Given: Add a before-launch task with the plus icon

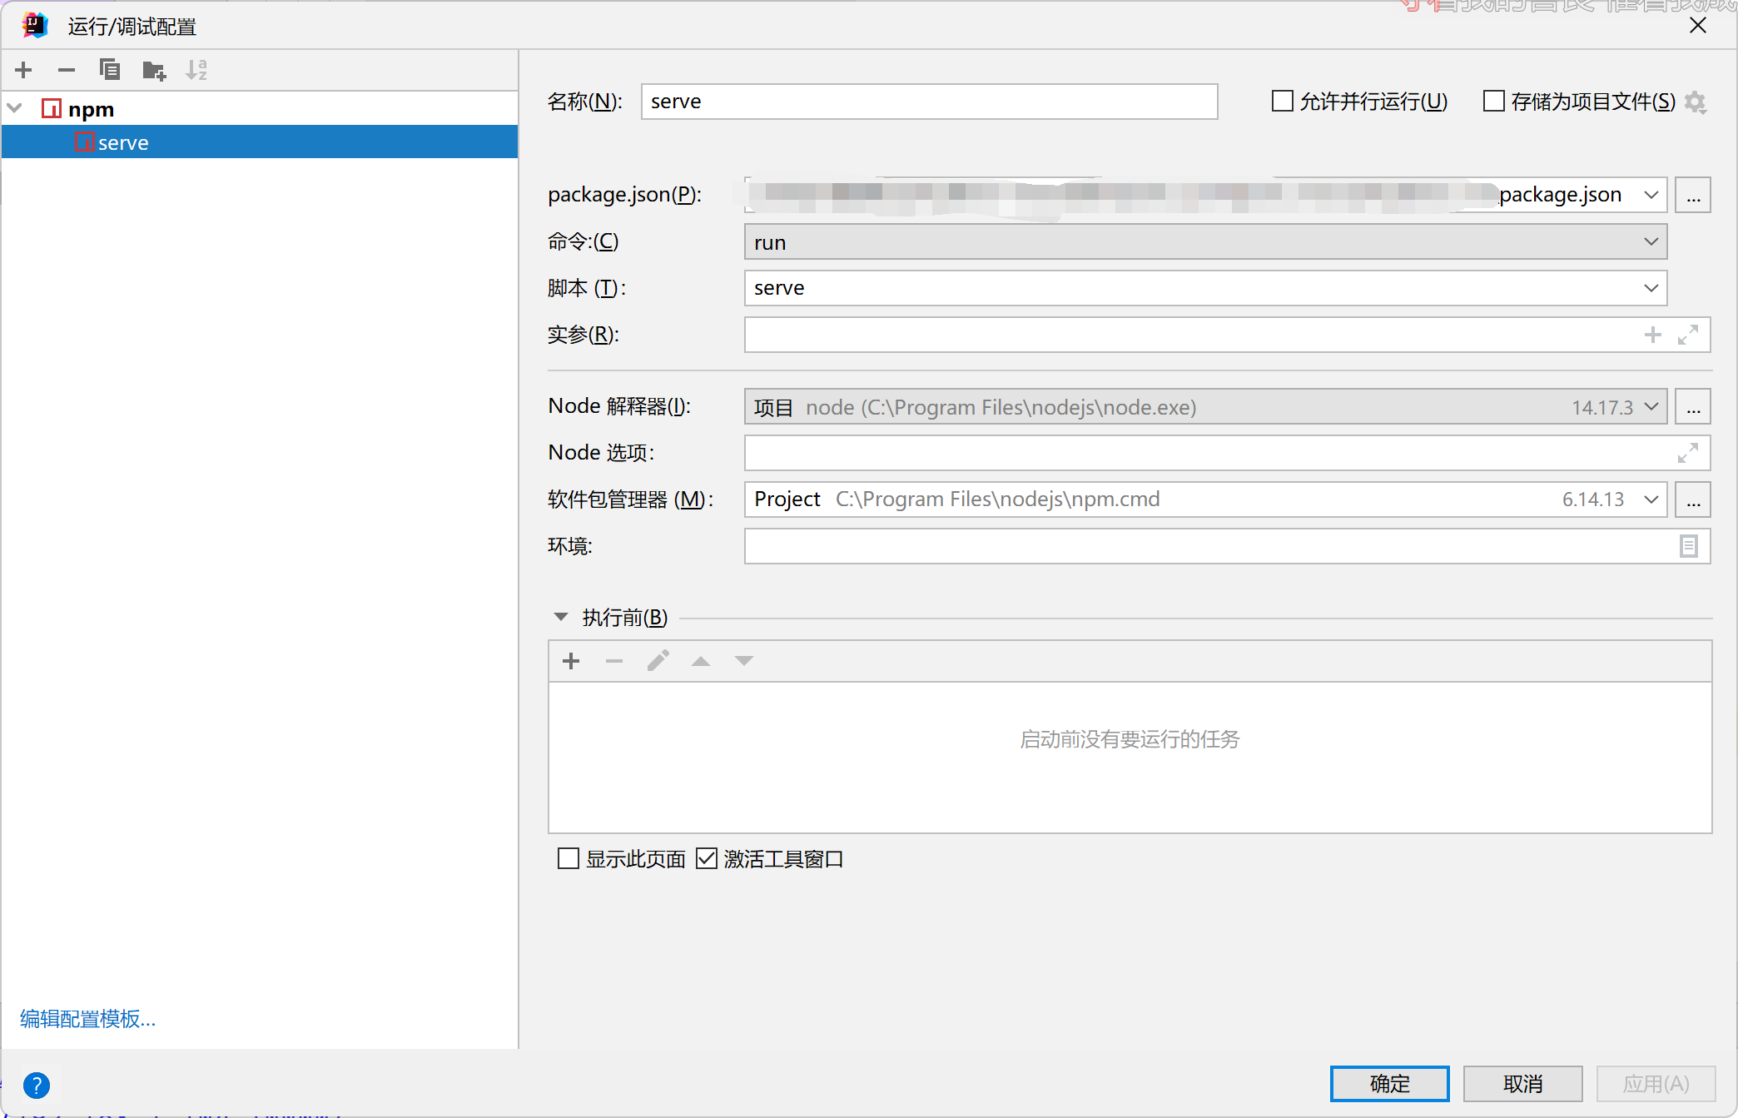Looking at the screenshot, I should [x=571, y=661].
